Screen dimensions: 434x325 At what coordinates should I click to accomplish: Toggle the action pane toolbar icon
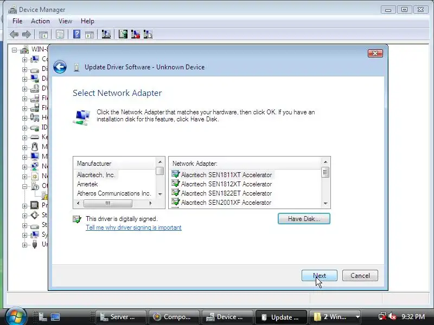click(x=90, y=35)
